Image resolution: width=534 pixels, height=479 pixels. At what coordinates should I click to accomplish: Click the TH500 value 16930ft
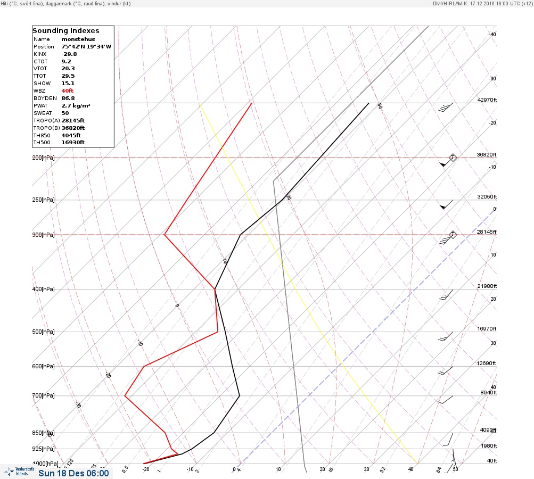click(x=73, y=143)
